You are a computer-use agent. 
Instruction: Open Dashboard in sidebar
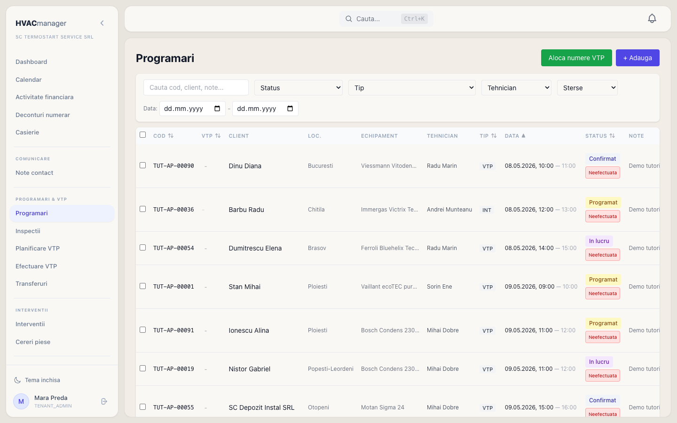31,62
